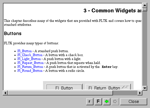The width and height of the screenshot is (150, 108).
Task: Click vertical scrollbar up arrow
Action: [145, 5]
